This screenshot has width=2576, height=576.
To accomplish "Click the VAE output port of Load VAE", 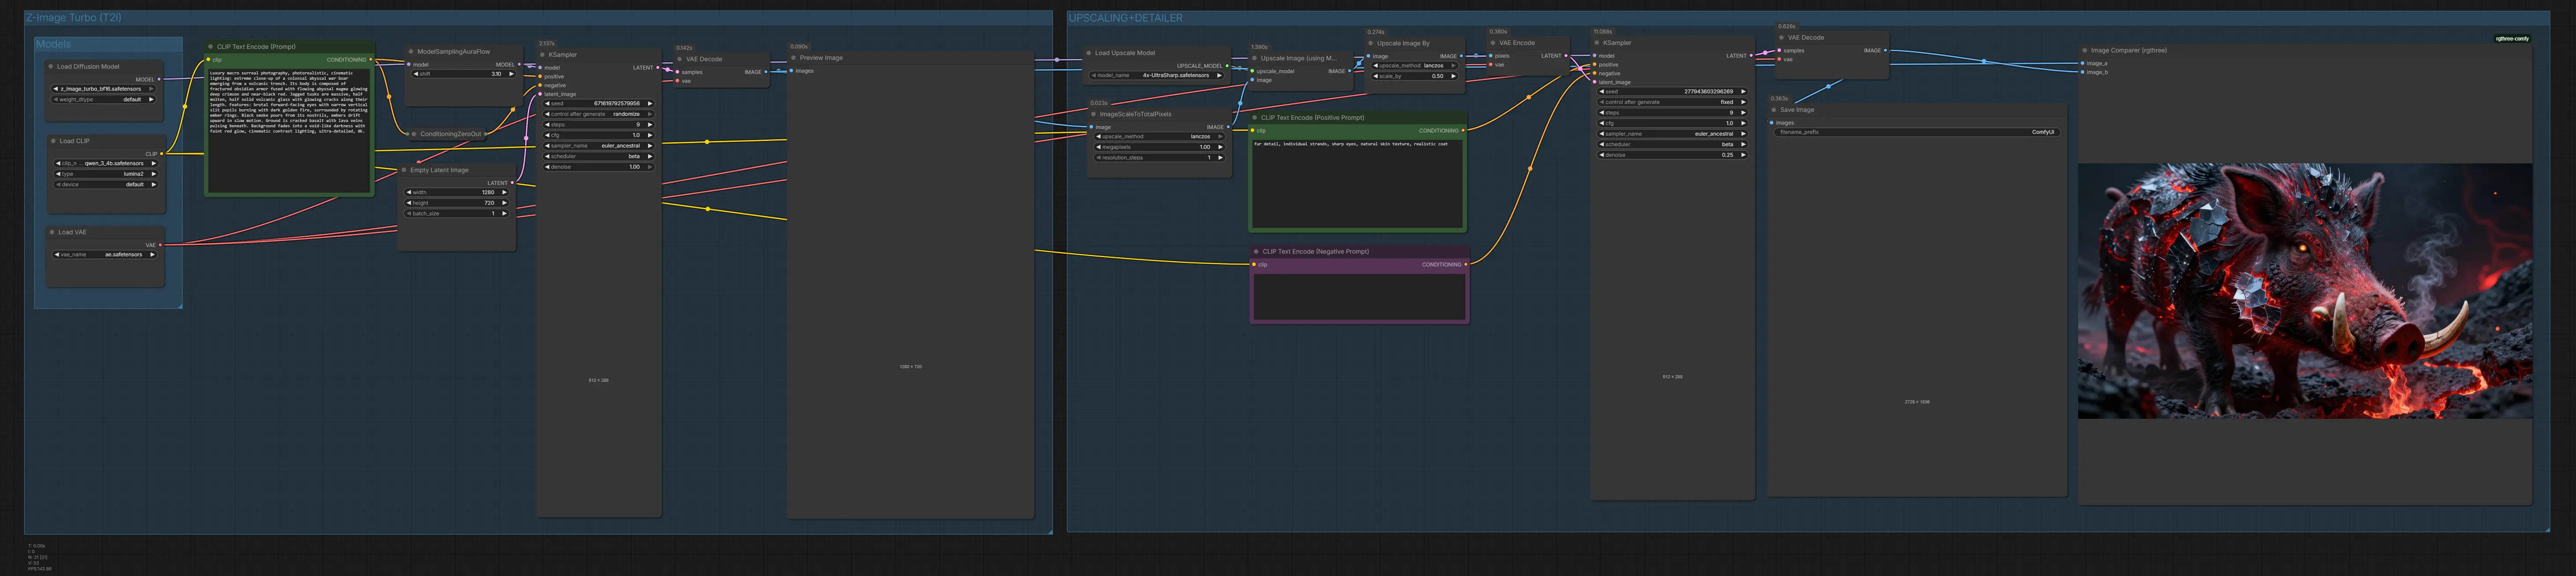I will [160, 245].
